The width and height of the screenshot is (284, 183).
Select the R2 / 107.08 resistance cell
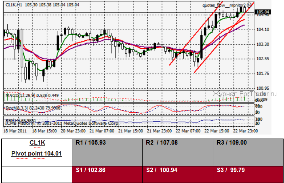point(177,152)
